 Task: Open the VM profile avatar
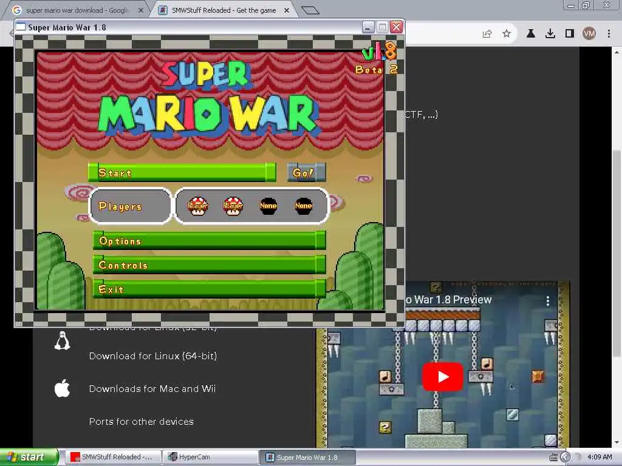coord(589,34)
